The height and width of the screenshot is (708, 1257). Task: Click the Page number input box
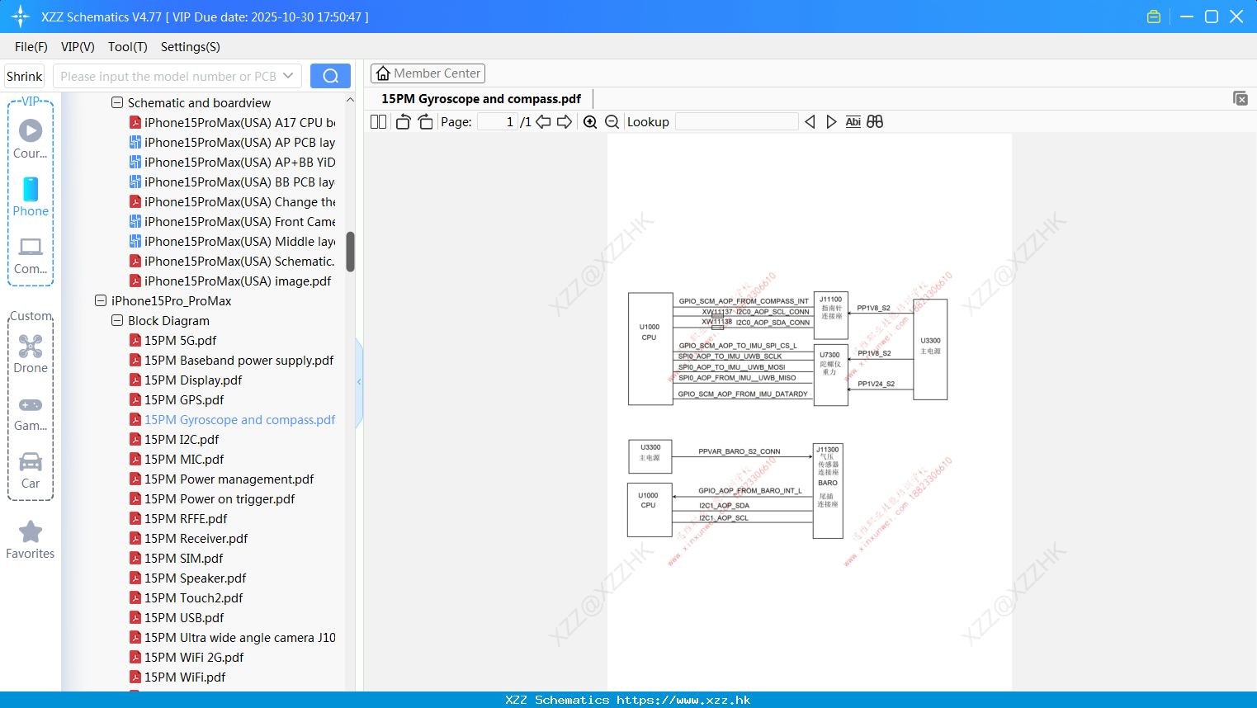pos(498,122)
